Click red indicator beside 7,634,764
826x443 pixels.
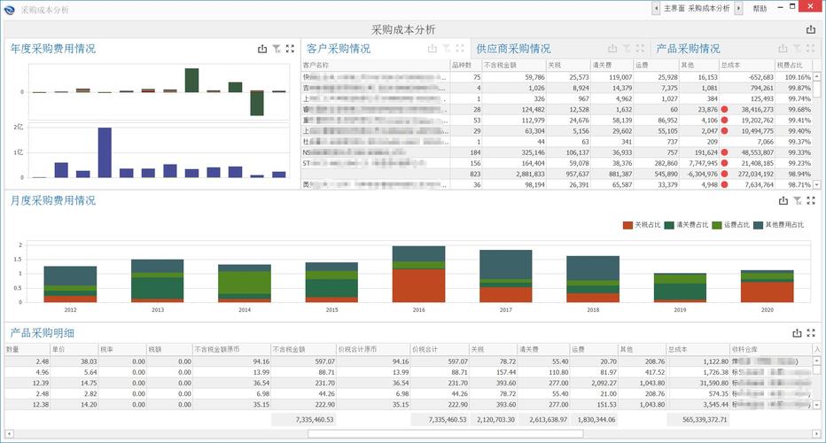(x=724, y=184)
